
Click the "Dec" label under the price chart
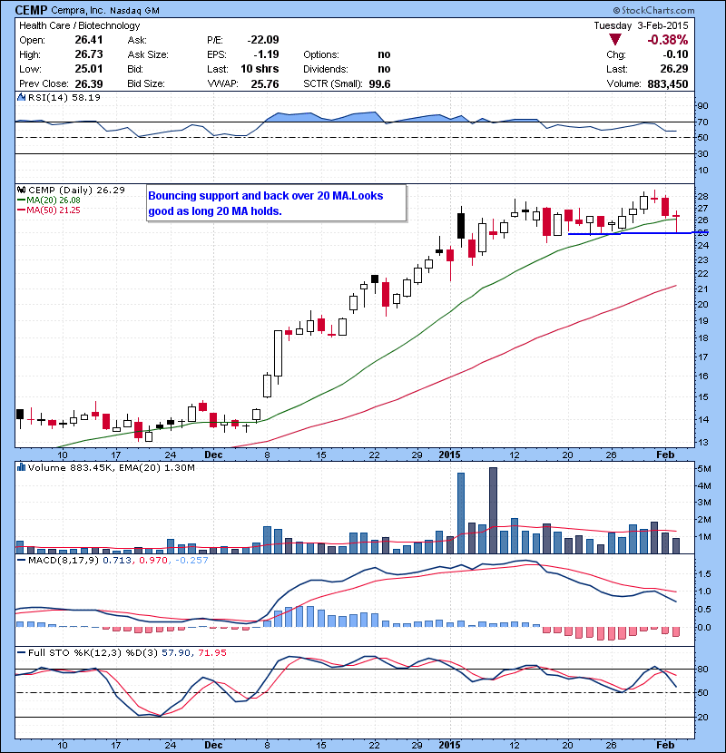click(213, 455)
